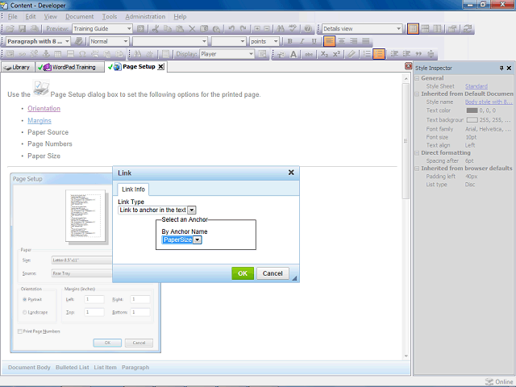Open the Normal format dropdown
The height and width of the screenshot is (387, 516).
pos(109,41)
